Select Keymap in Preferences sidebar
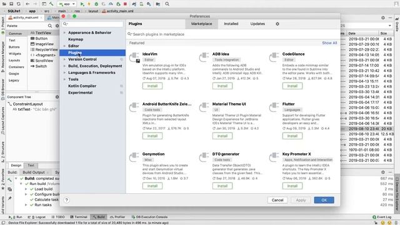Screen dimensions: 400x225 (x=76, y=39)
